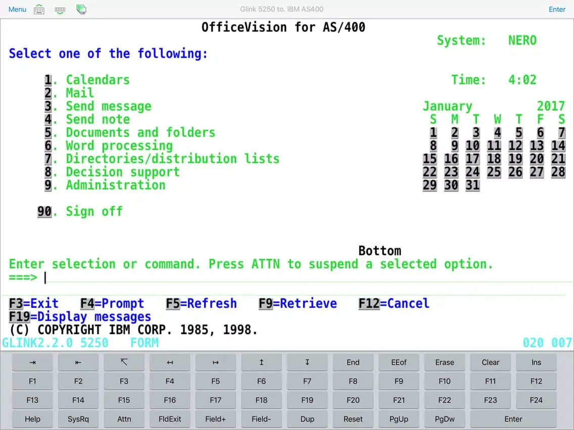Select option 8 Decision support

[112, 172]
